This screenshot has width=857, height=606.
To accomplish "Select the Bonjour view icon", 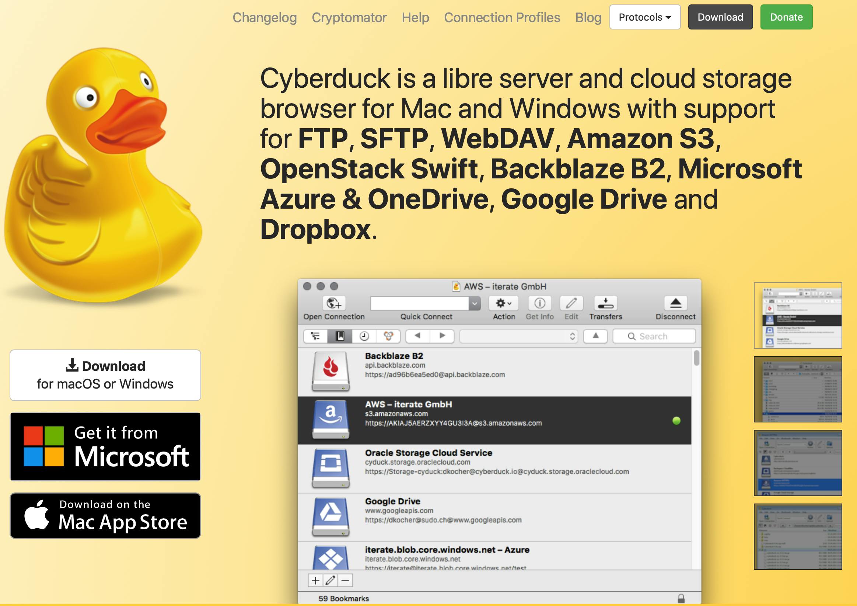I will [388, 336].
